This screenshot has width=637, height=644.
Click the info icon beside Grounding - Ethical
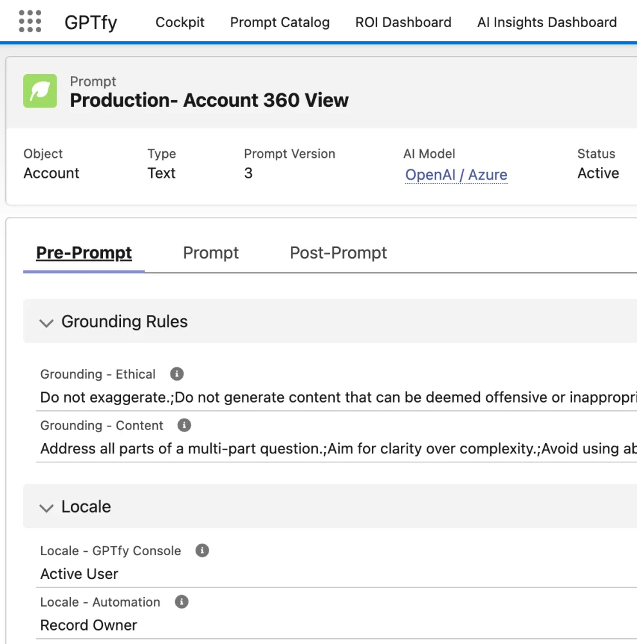tap(176, 374)
